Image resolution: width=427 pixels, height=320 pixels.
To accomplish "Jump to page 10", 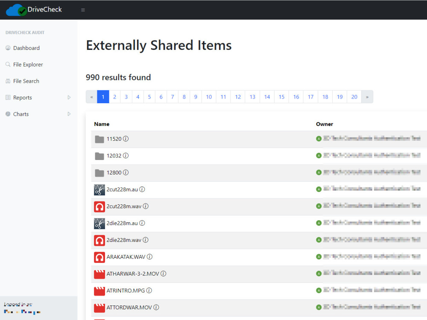I will pos(209,97).
